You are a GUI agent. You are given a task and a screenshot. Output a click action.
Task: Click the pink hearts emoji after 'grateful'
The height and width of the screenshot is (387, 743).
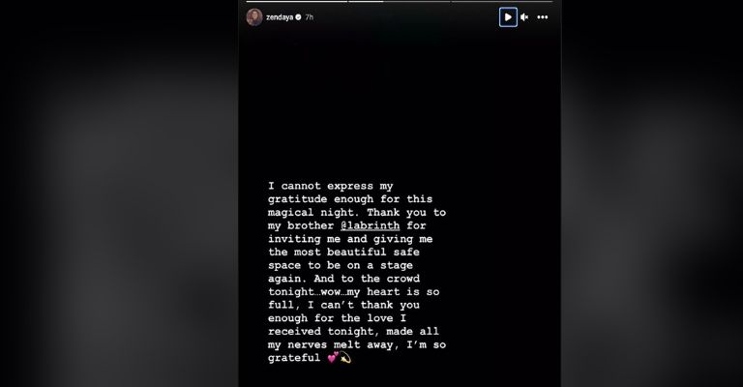pos(333,357)
